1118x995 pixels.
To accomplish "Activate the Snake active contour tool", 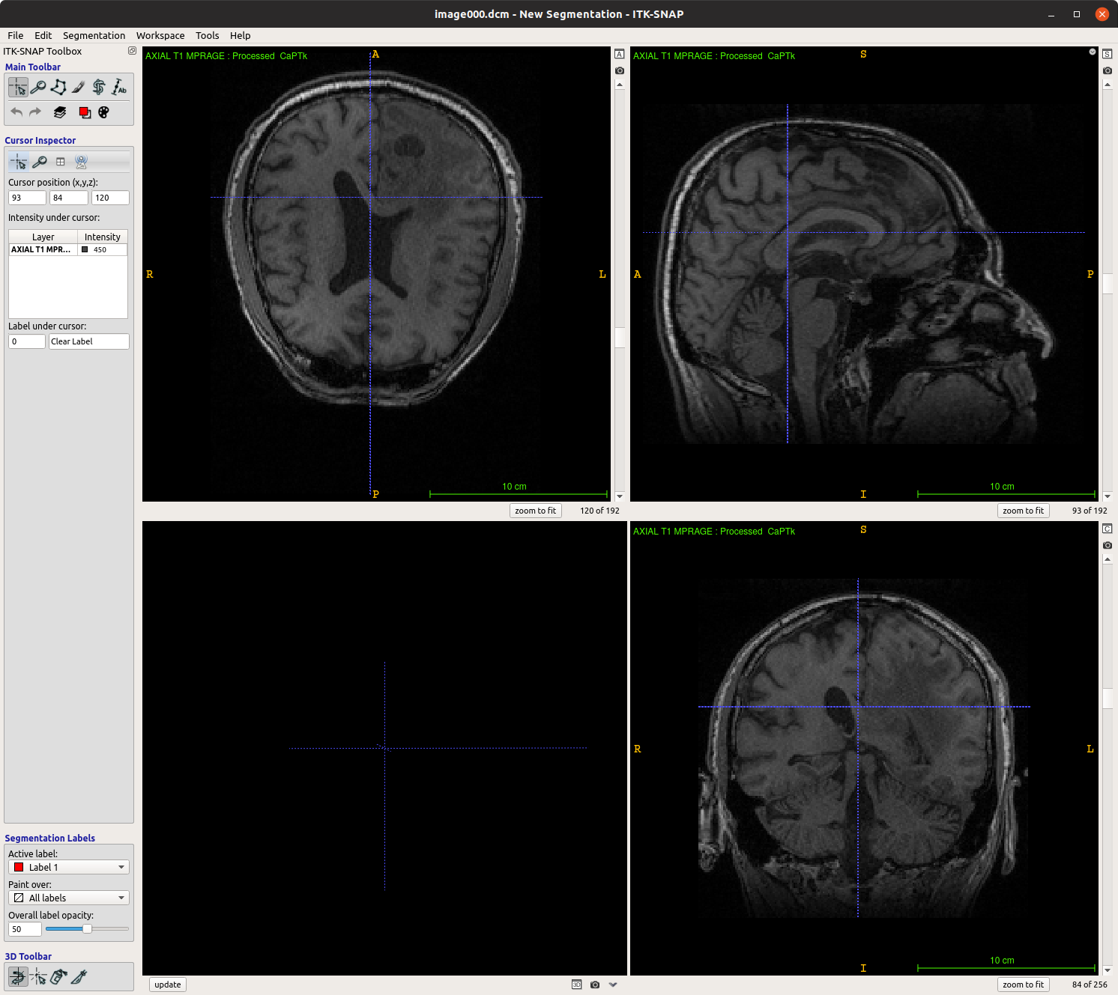I will tap(99, 88).
